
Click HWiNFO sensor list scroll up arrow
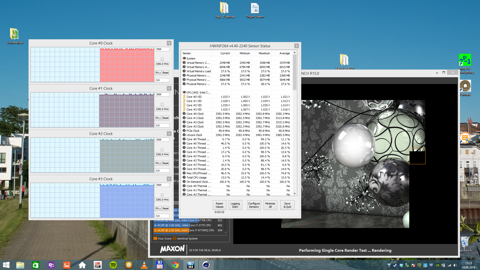pos(294,52)
